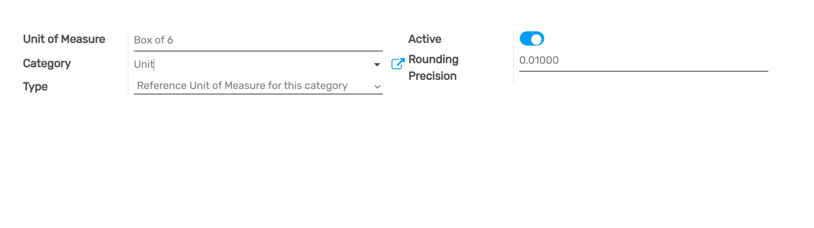Select the 'Box of 6' text

(153, 40)
